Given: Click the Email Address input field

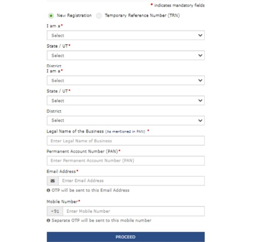Looking at the screenshot, I should [131, 181].
